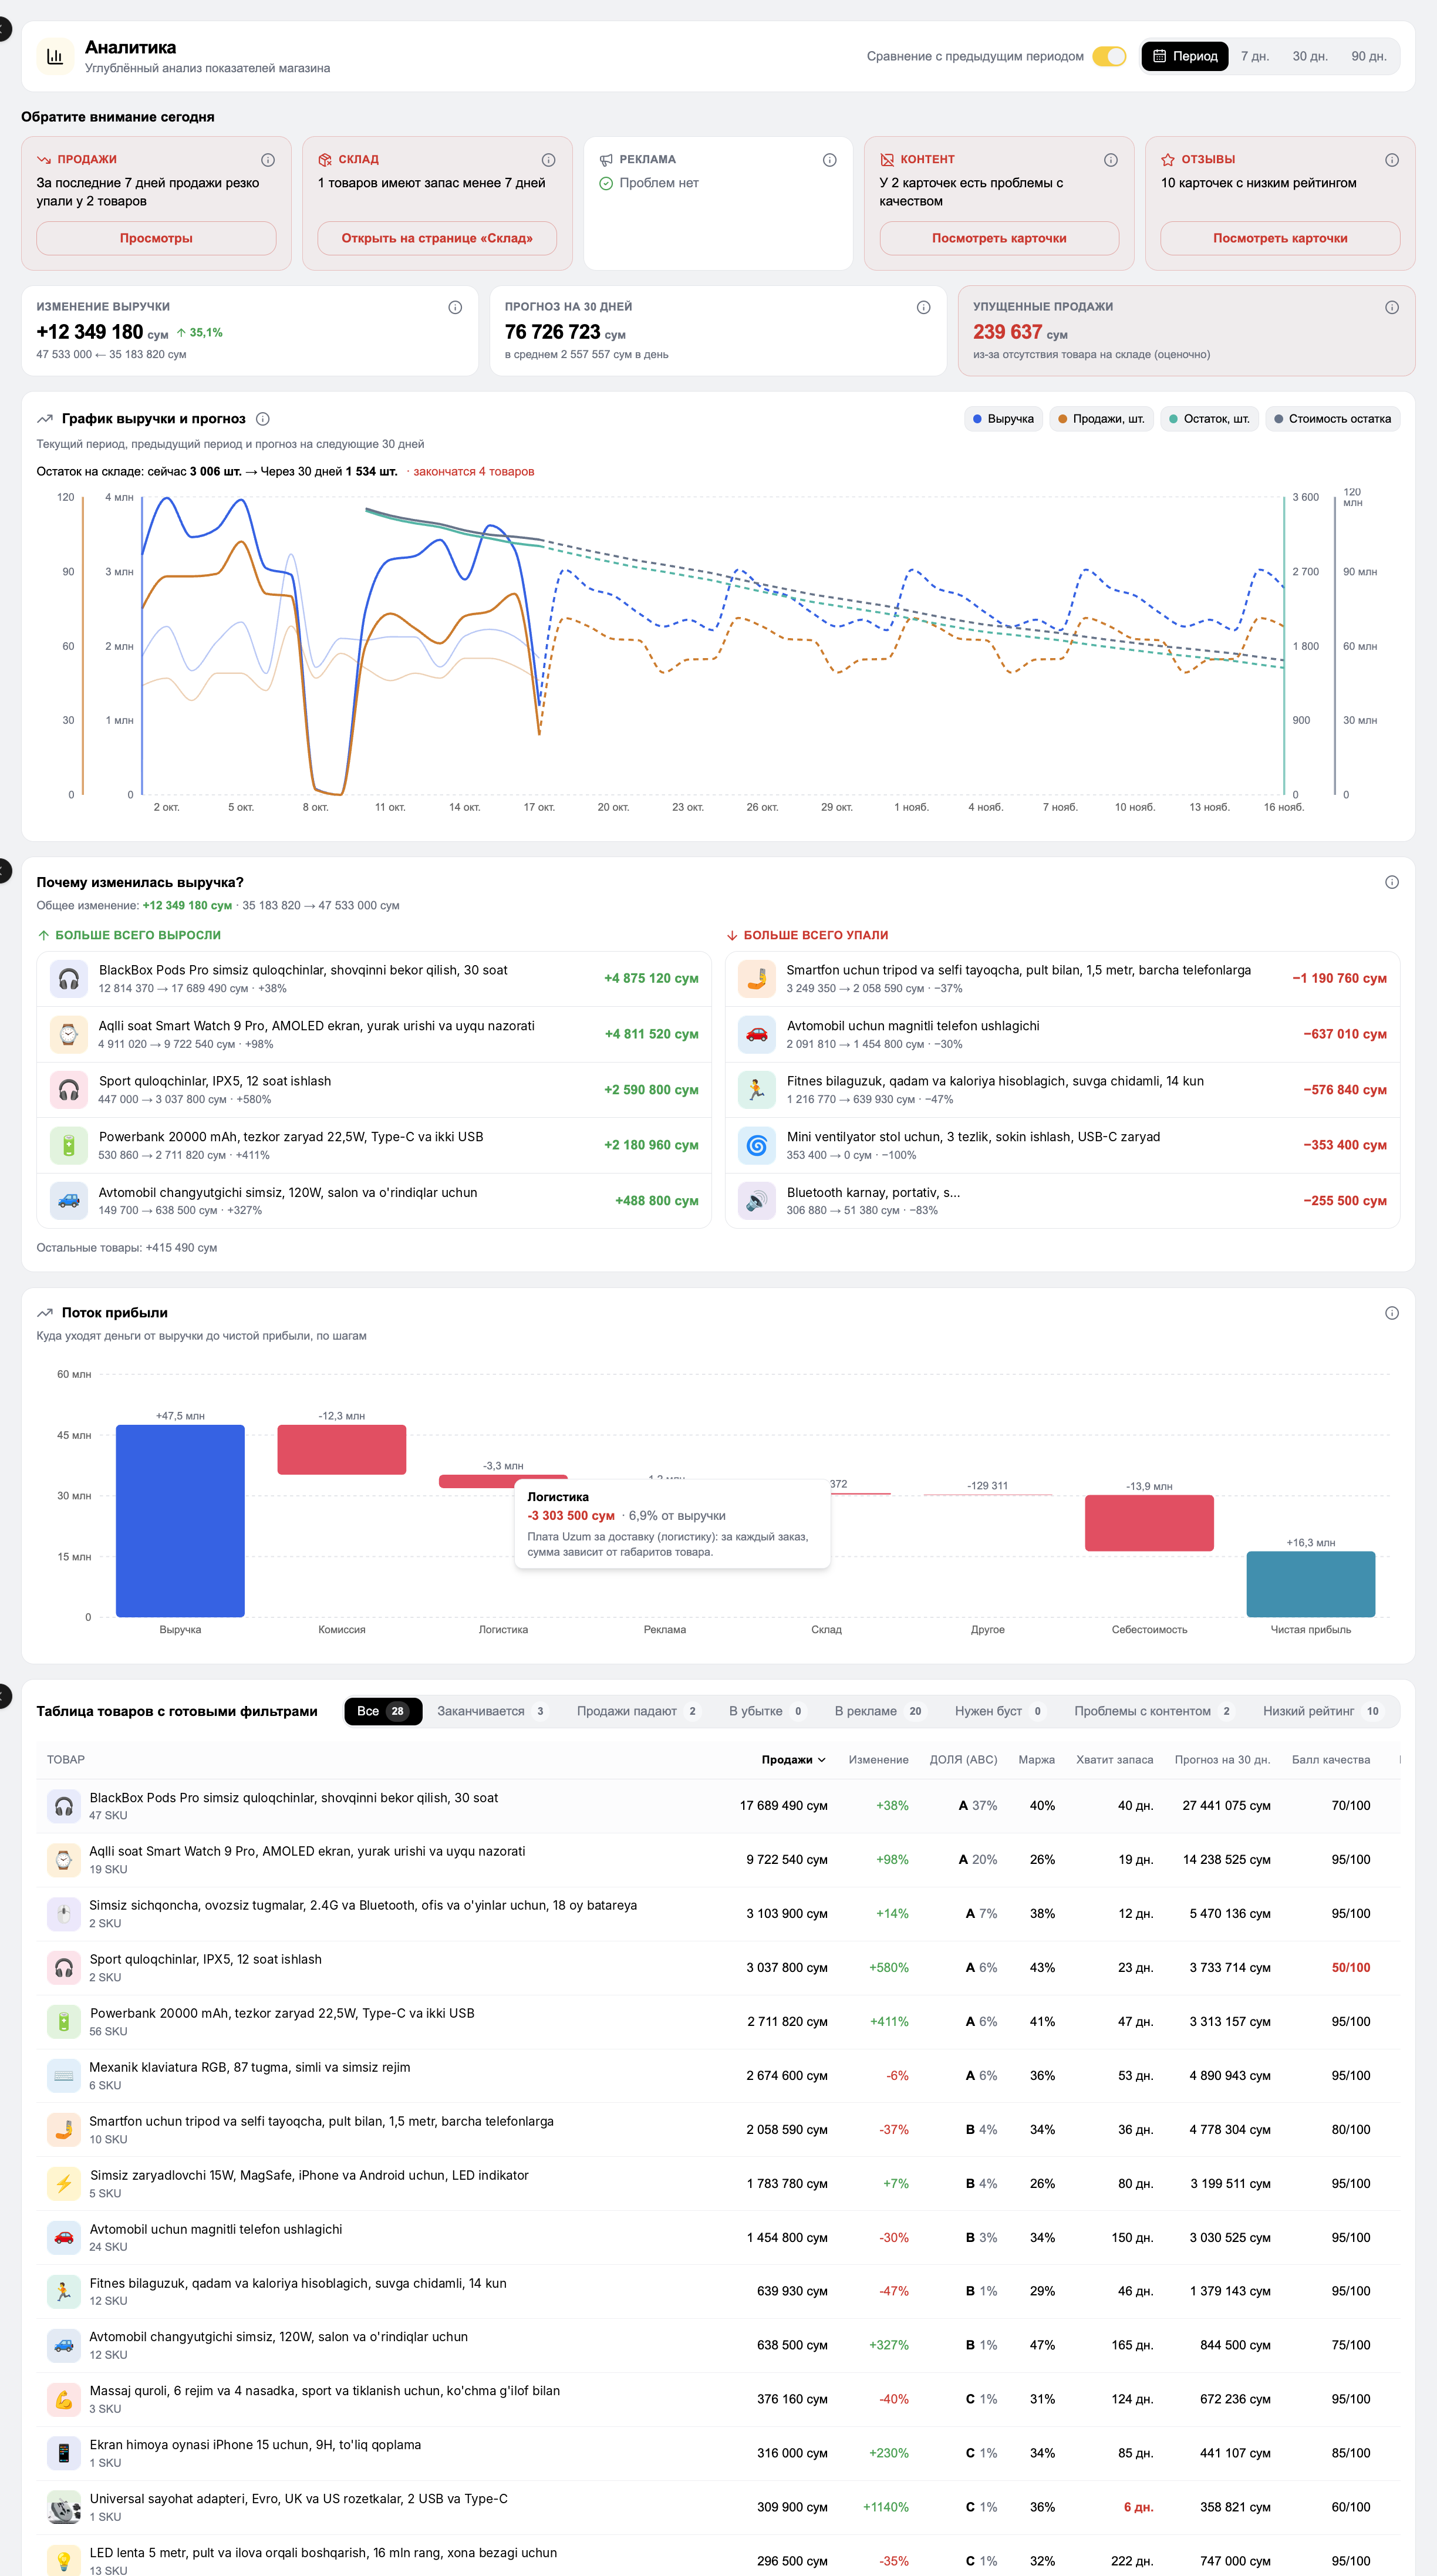Select the 90 дн. period

click(x=1368, y=56)
